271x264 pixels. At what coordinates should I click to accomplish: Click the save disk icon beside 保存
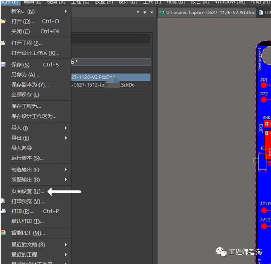click(3, 65)
